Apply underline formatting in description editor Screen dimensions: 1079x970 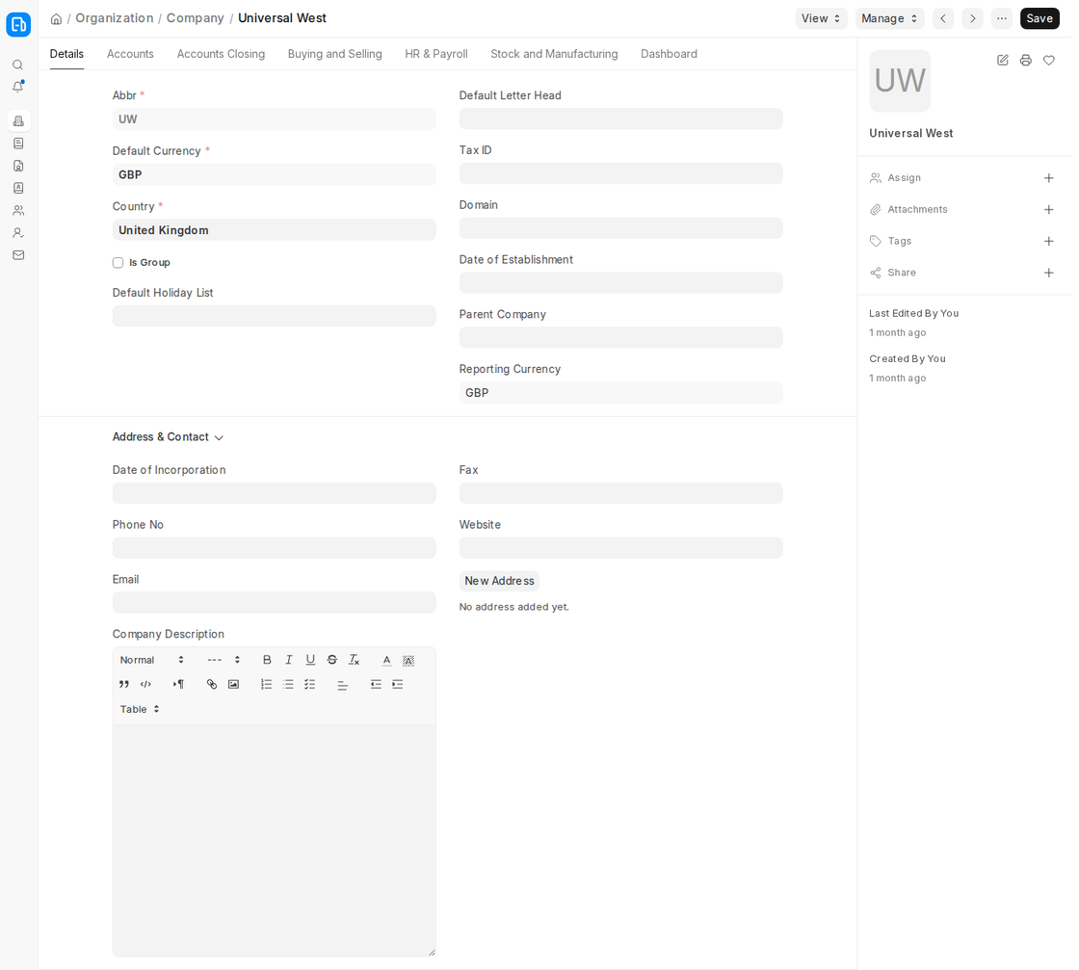click(310, 660)
